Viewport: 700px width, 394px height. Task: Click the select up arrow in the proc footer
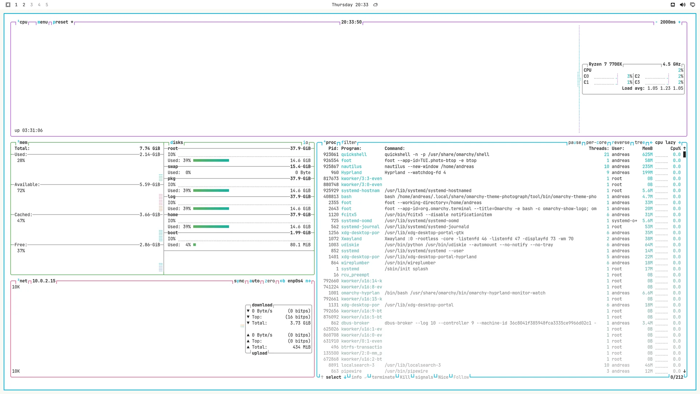[x=322, y=377]
